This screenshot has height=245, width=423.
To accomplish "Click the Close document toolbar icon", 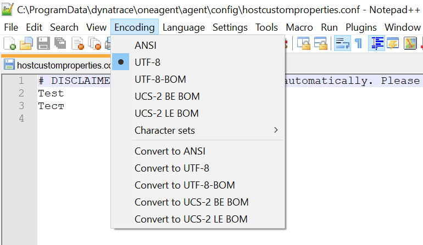I will tap(77, 43).
